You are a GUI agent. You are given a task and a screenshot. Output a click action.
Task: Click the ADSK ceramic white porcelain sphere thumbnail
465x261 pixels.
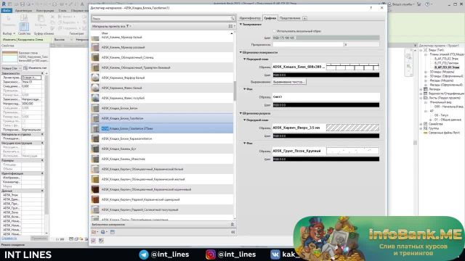[x=95, y=78]
